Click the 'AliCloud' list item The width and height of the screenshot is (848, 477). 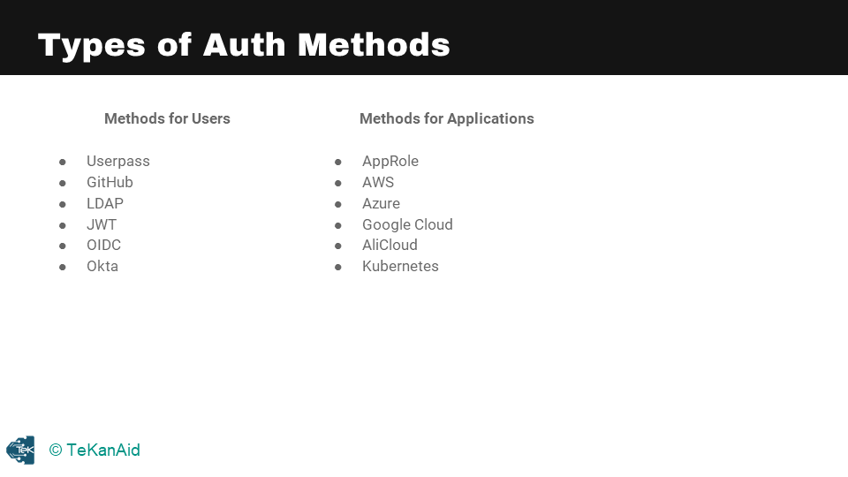pyautogui.click(x=390, y=245)
